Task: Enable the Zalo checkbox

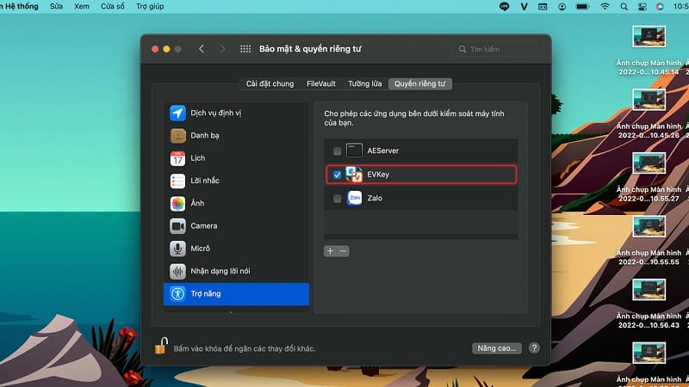Action: [338, 199]
